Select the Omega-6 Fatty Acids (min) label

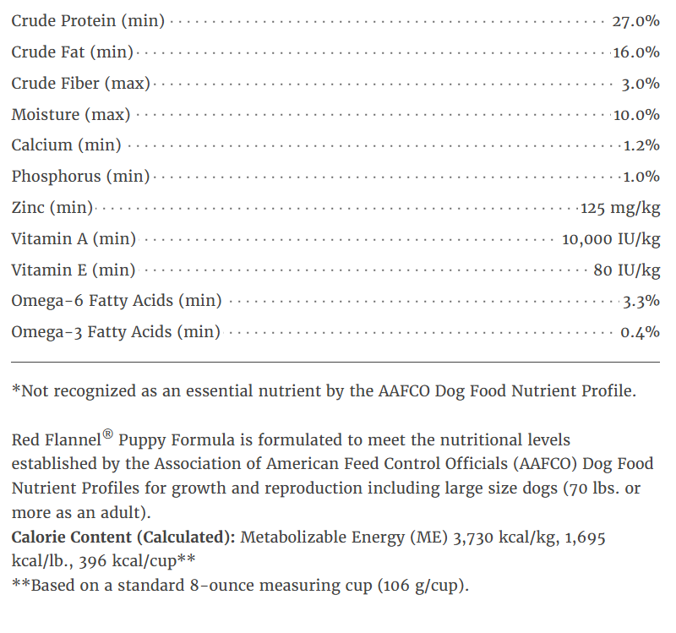[x=117, y=301]
